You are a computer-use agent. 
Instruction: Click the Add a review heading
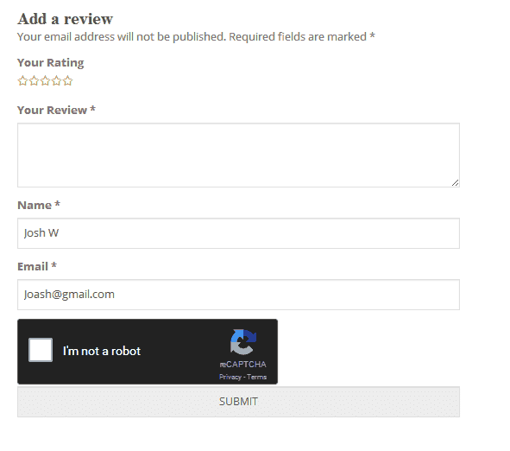tap(66, 19)
